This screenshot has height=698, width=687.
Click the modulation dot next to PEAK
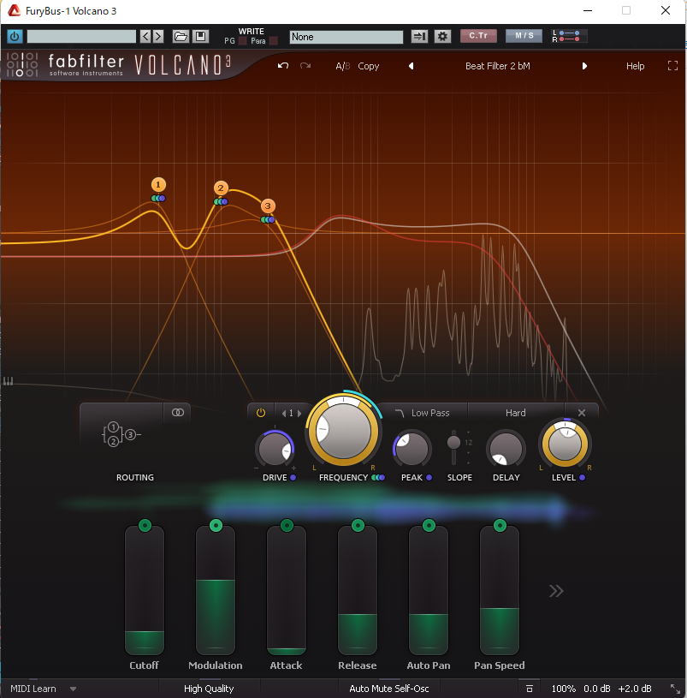(x=429, y=478)
